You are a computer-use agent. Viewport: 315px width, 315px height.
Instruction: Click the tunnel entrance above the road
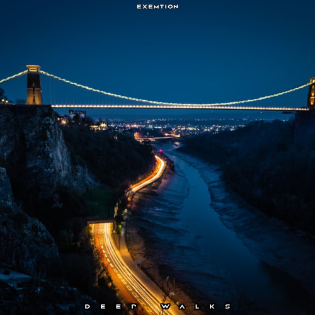point(101,222)
